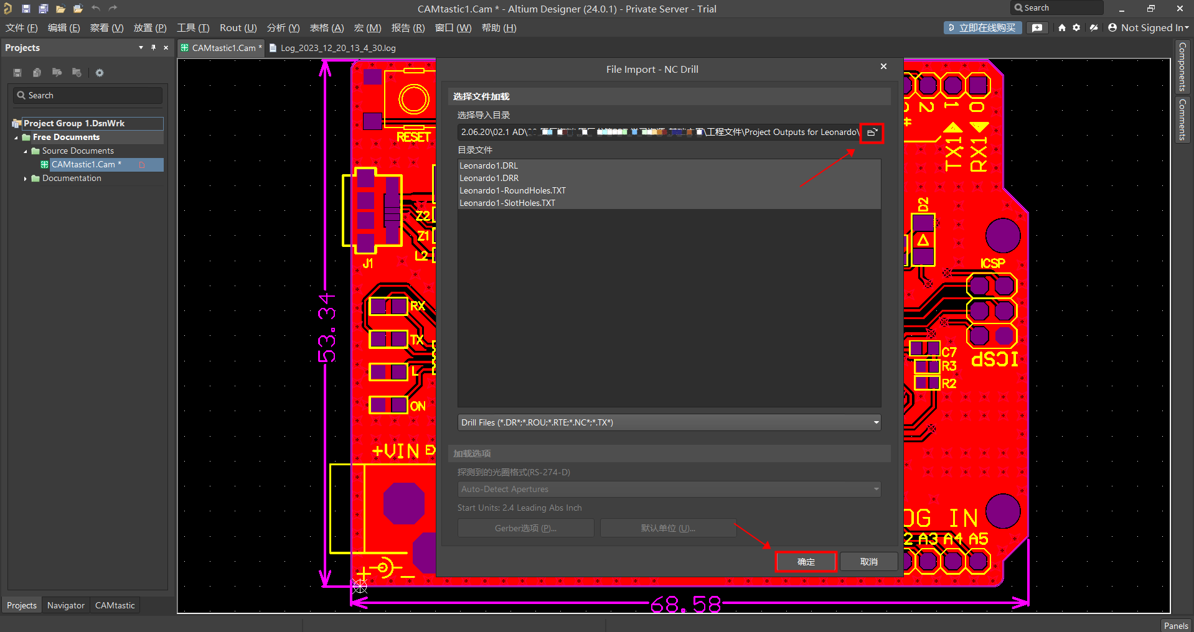Click the 确定 button in the dialog
This screenshot has width=1194, height=632.
coord(806,562)
